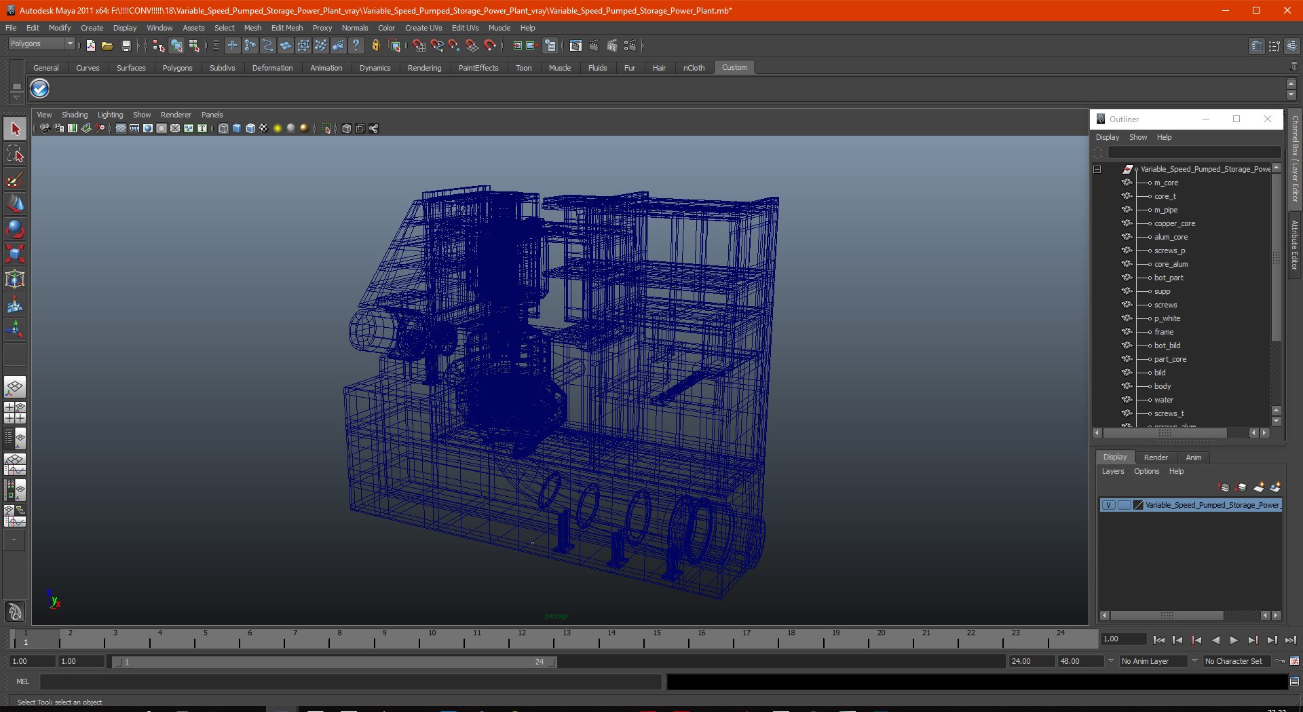The width and height of the screenshot is (1303, 712).
Task: Click the Snap to grids magnet icon
Action: (419, 45)
